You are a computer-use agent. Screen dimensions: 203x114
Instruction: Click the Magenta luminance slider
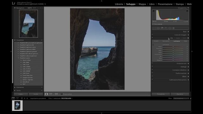click(x=173, y=60)
